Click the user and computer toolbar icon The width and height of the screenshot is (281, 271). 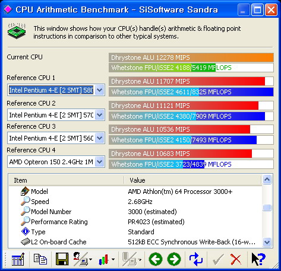point(80,259)
